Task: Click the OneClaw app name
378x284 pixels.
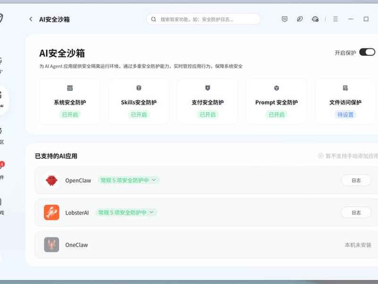Action: [x=77, y=245]
